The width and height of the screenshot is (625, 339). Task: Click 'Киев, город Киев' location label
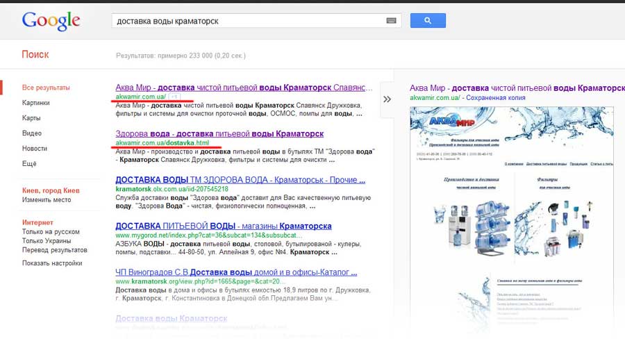click(x=51, y=190)
